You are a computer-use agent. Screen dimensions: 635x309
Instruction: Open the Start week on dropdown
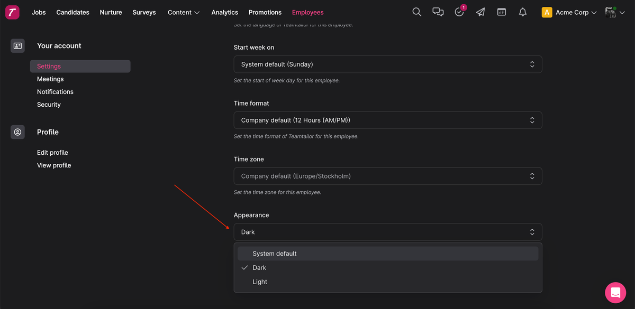(388, 64)
